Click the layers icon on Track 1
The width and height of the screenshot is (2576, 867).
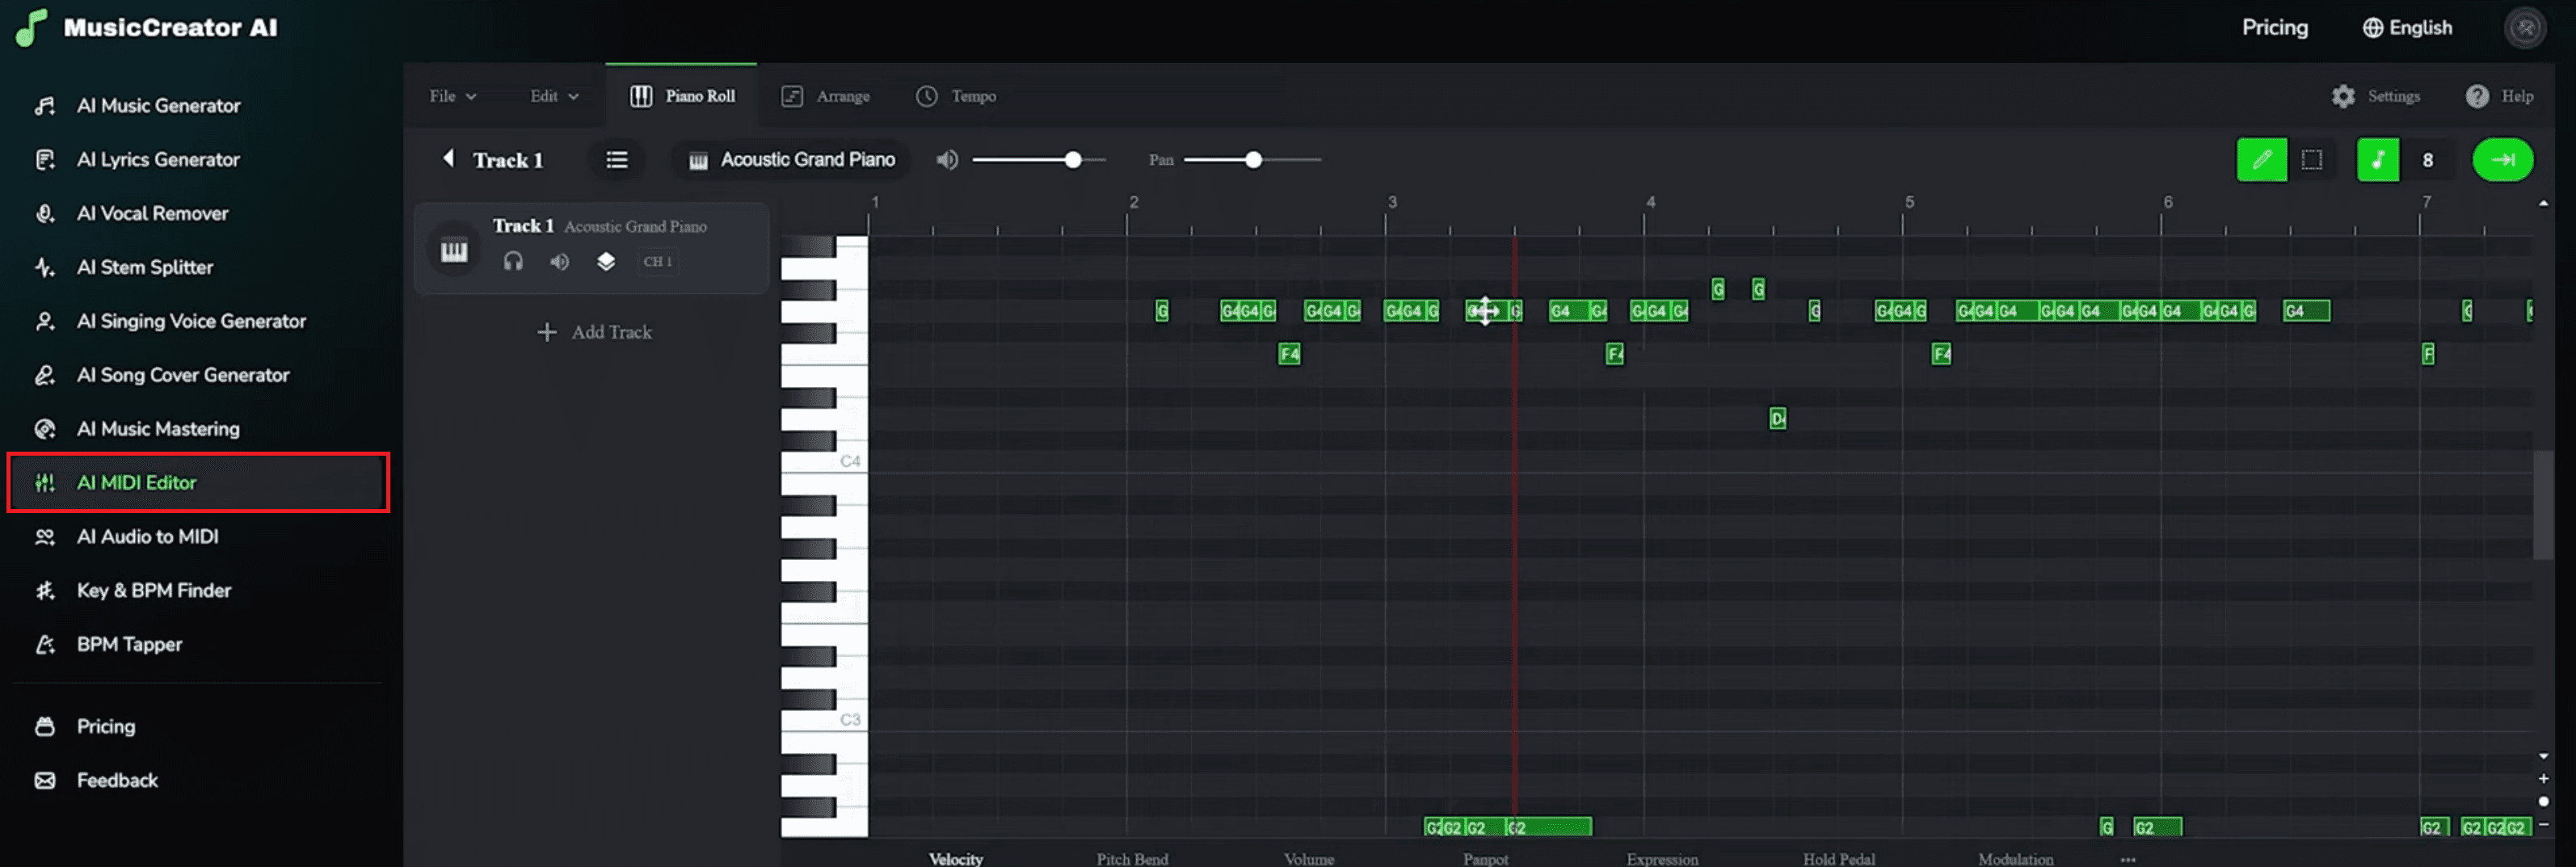[x=605, y=262]
